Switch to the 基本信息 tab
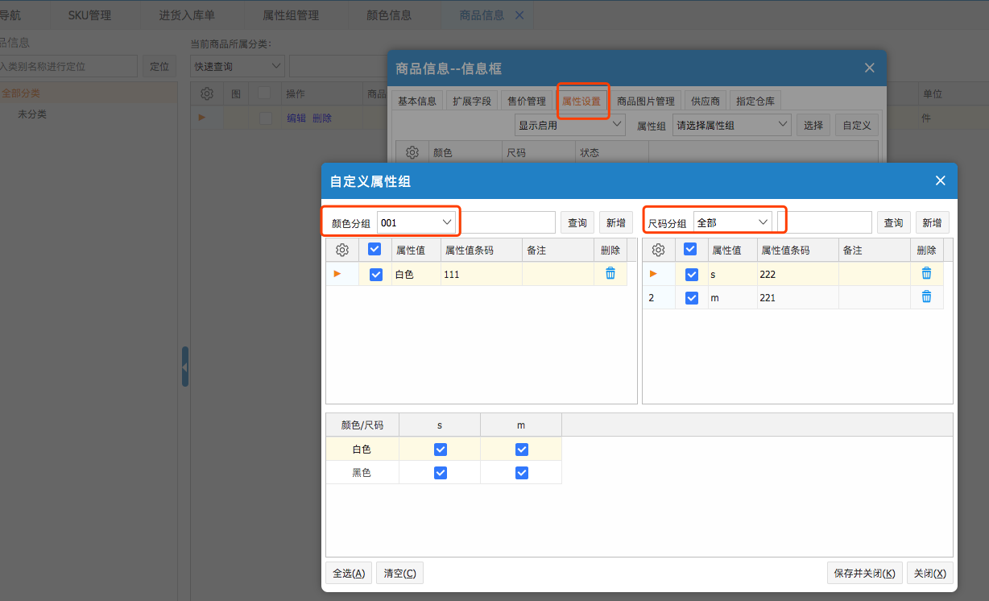 pyautogui.click(x=417, y=102)
